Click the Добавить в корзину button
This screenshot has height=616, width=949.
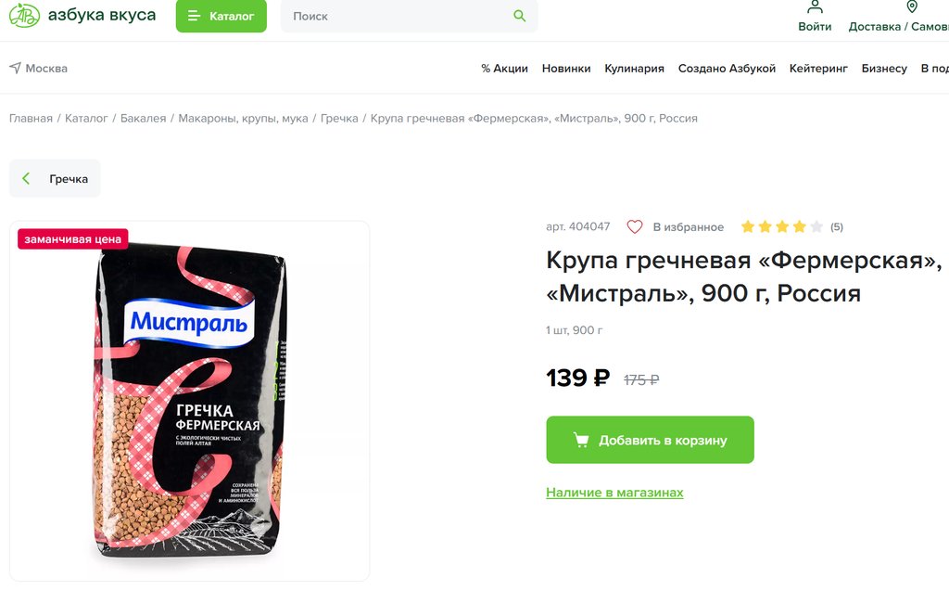[650, 440]
